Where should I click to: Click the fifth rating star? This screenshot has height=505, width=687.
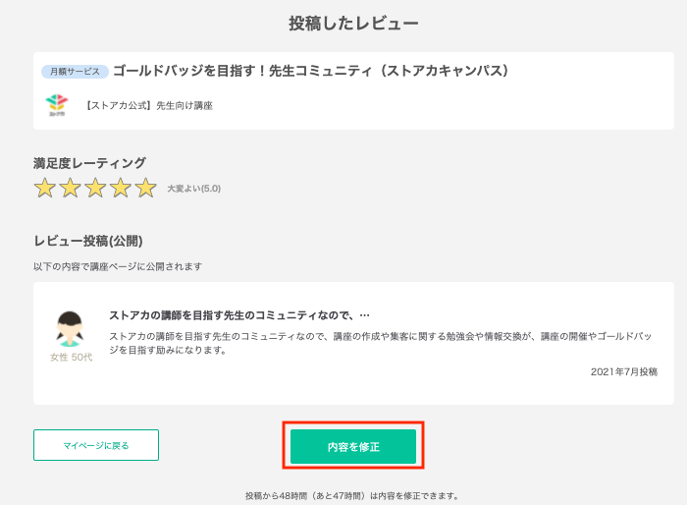(146, 189)
